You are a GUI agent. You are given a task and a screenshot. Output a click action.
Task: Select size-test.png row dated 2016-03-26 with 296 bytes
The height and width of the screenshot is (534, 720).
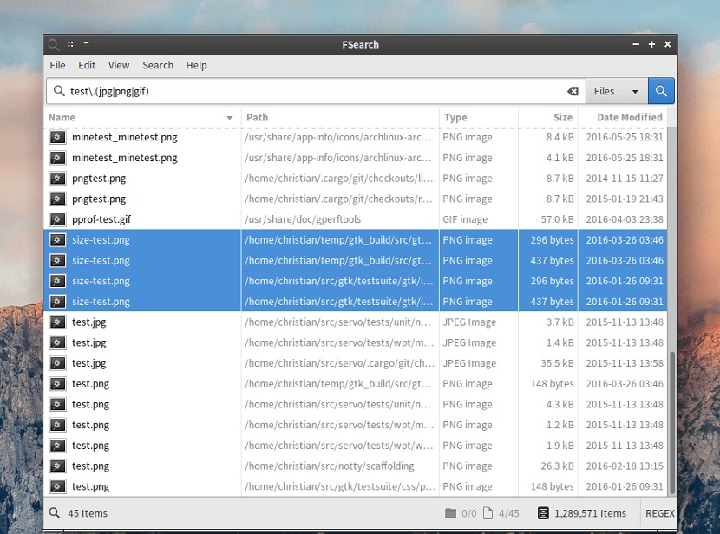356,239
